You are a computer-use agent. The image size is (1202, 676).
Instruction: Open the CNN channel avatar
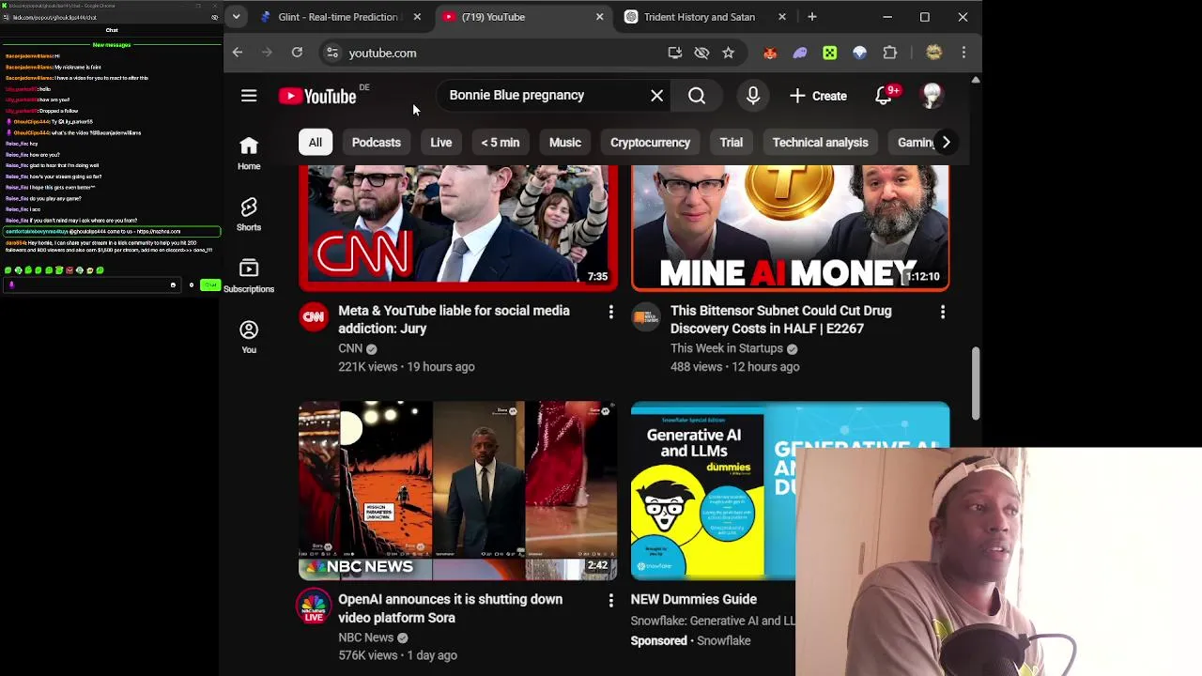(x=314, y=317)
